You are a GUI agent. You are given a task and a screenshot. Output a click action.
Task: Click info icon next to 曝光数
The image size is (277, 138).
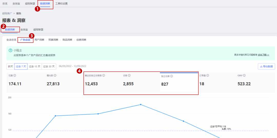[55, 75]
